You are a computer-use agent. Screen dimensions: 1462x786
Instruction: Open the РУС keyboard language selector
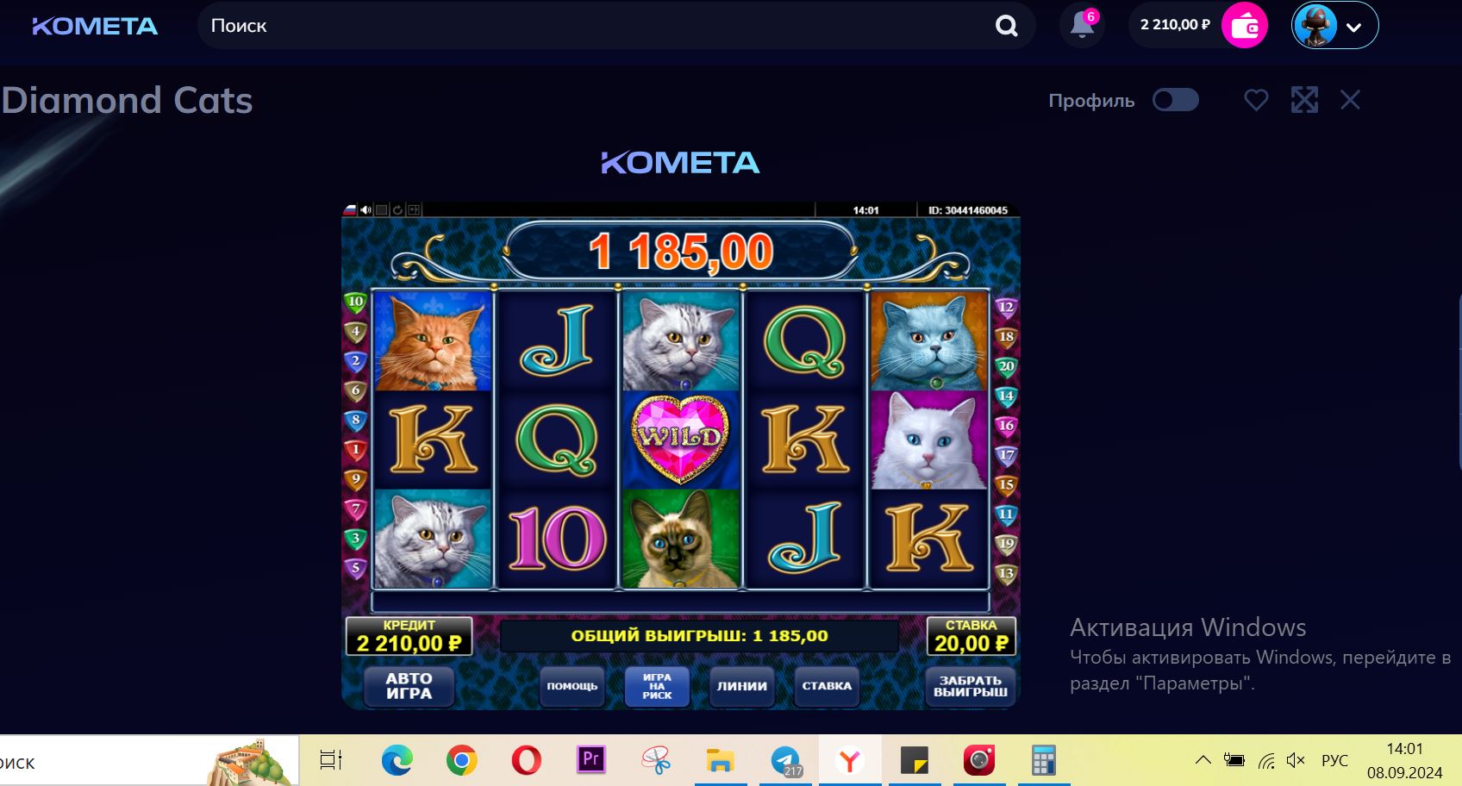(1334, 760)
